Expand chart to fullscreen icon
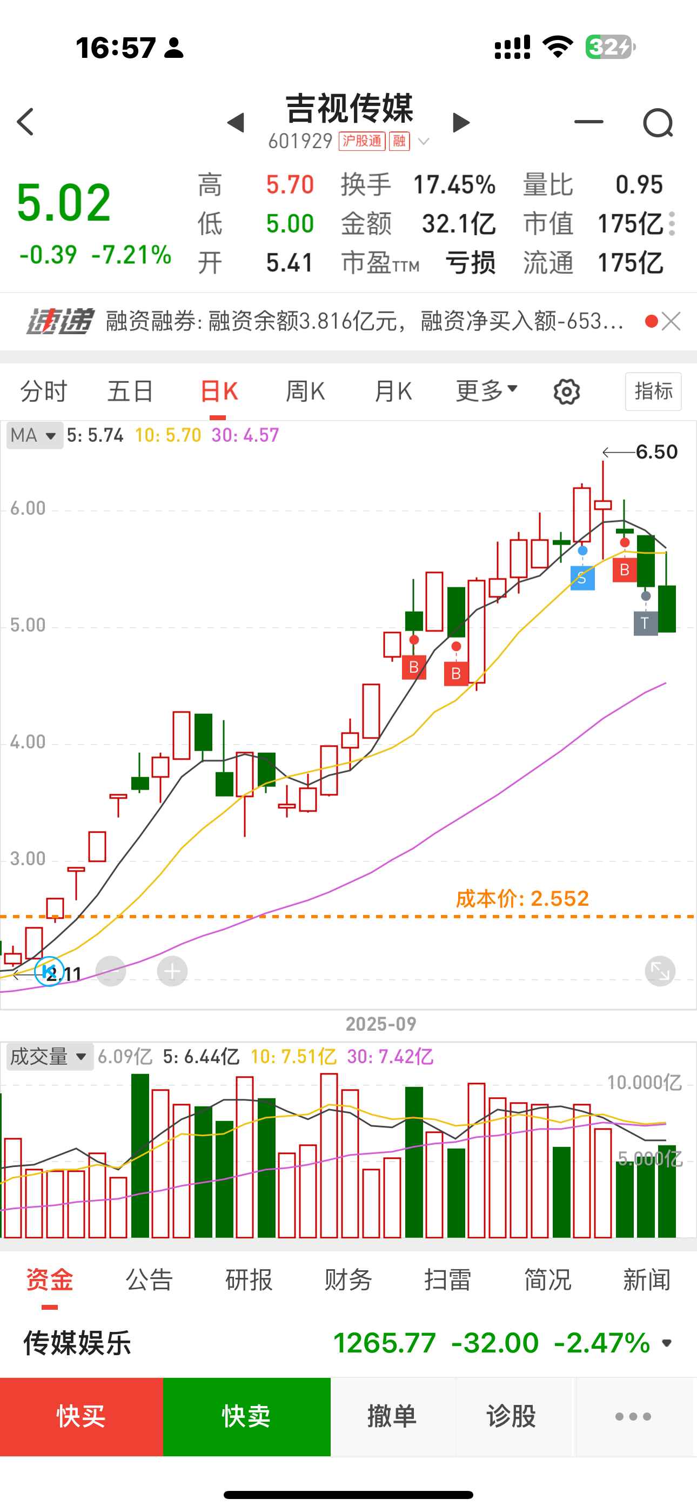Image resolution: width=697 pixels, height=1512 pixels. pyautogui.click(x=660, y=971)
